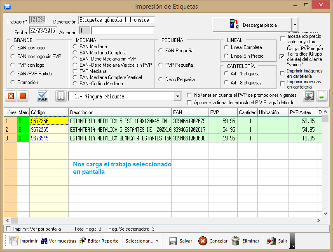Image resolution: width=333 pixels, height=252 pixels.
Task: Click the Eliminar trash can icon
Action: (x=235, y=241)
